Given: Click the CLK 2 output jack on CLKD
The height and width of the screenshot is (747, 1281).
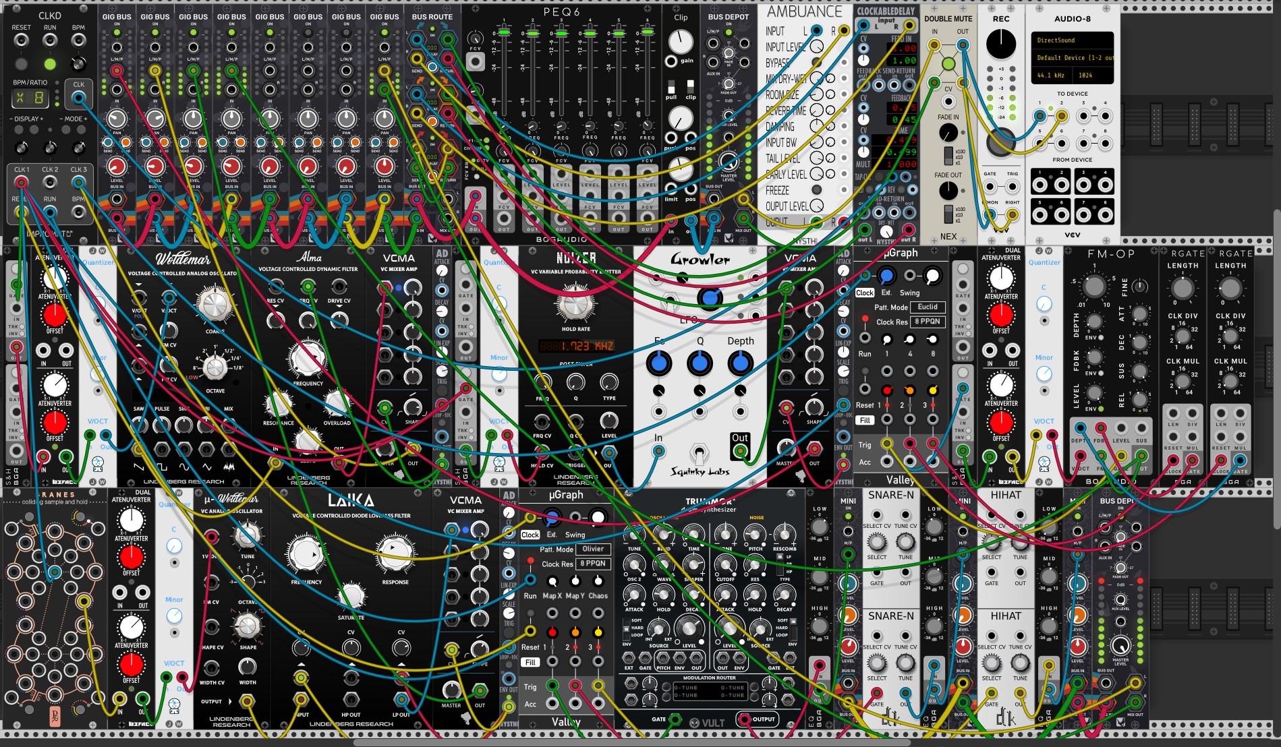Looking at the screenshot, I should [x=50, y=182].
